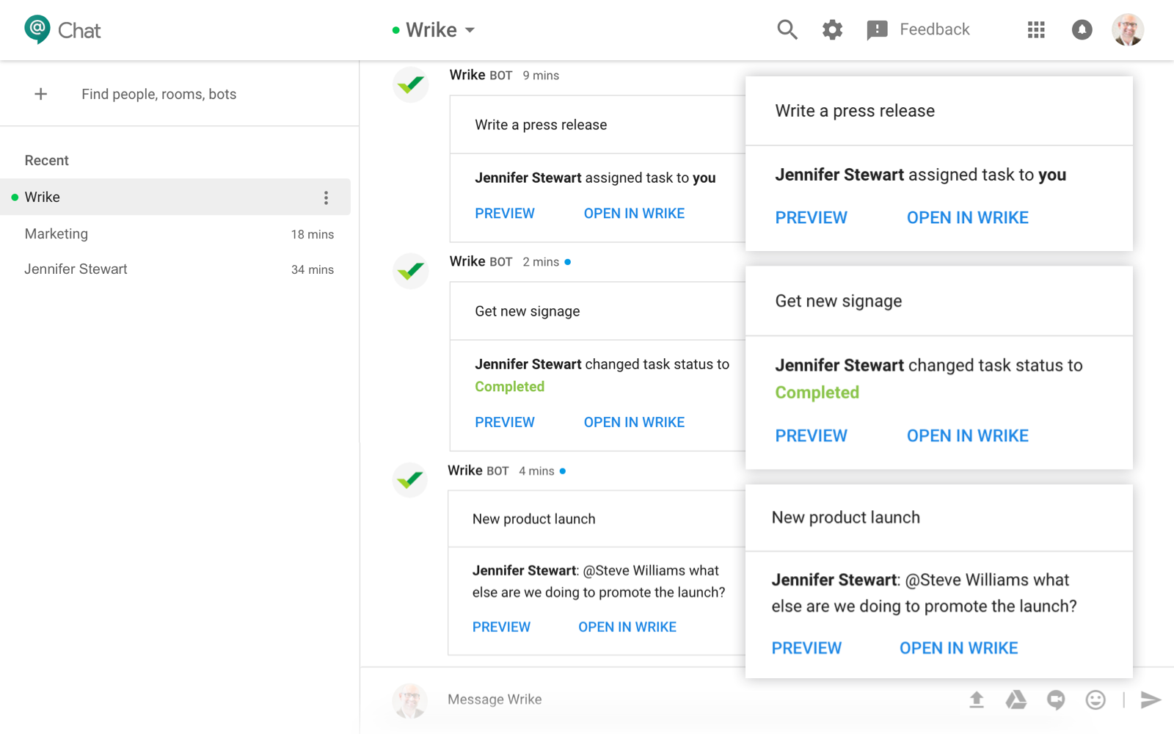1174x734 pixels.
Task: Click PREVIEW in chat Get new signage message
Action: coord(505,423)
